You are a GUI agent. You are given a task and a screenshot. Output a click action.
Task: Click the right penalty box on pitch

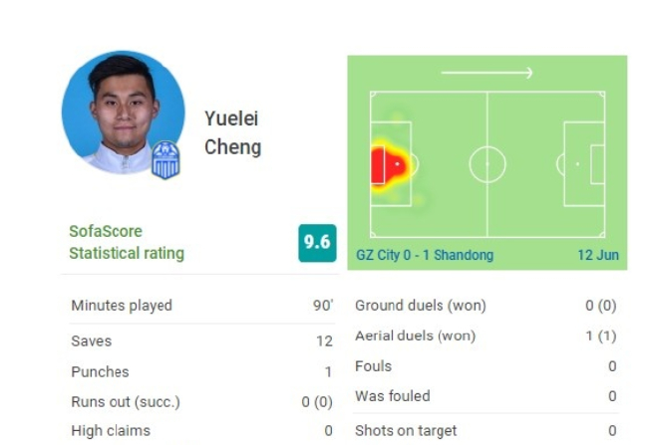point(583,164)
